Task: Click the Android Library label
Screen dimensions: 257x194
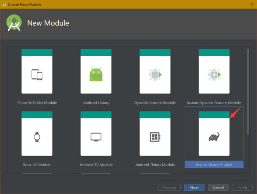Action: (96, 103)
